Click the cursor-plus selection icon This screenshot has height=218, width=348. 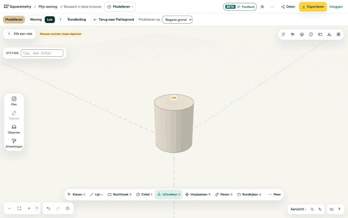(320, 209)
